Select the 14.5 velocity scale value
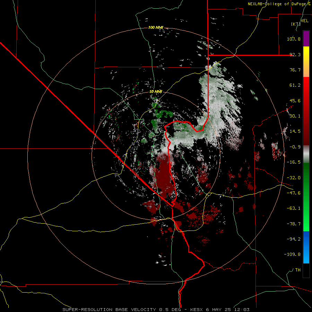This screenshot has width=312, height=312. point(295,131)
